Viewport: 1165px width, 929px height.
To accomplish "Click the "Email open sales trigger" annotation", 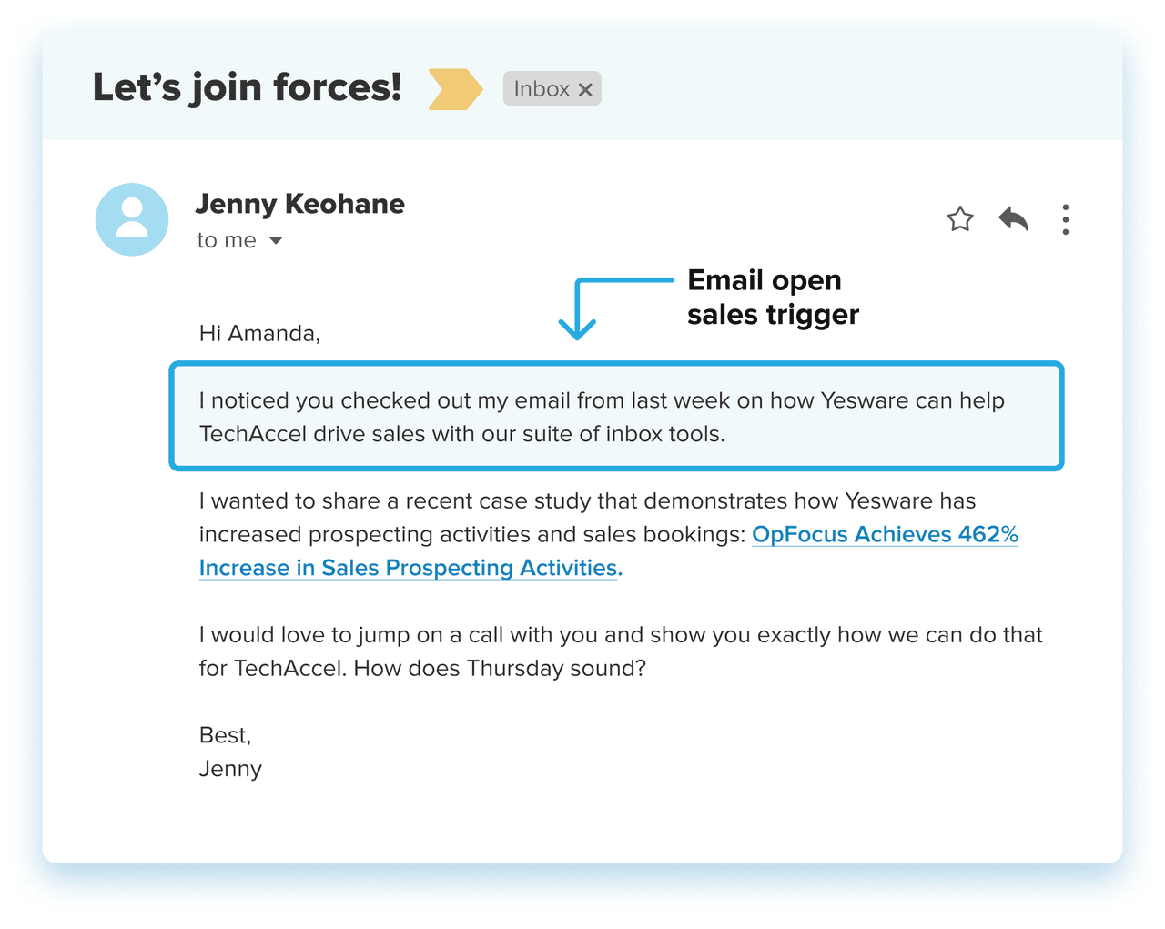I will (772, 297).
